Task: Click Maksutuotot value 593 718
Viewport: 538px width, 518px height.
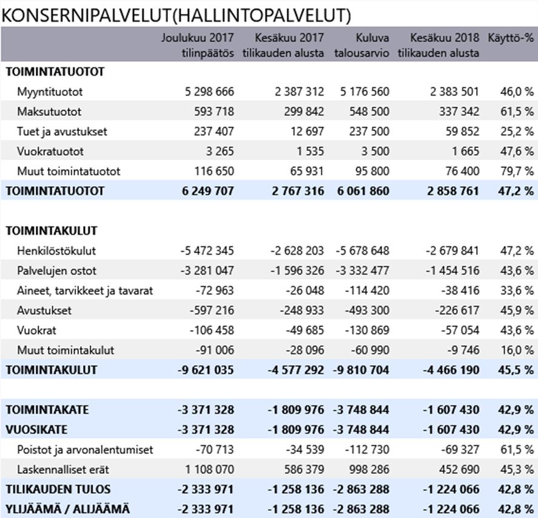Action: [x=214, y=112]
